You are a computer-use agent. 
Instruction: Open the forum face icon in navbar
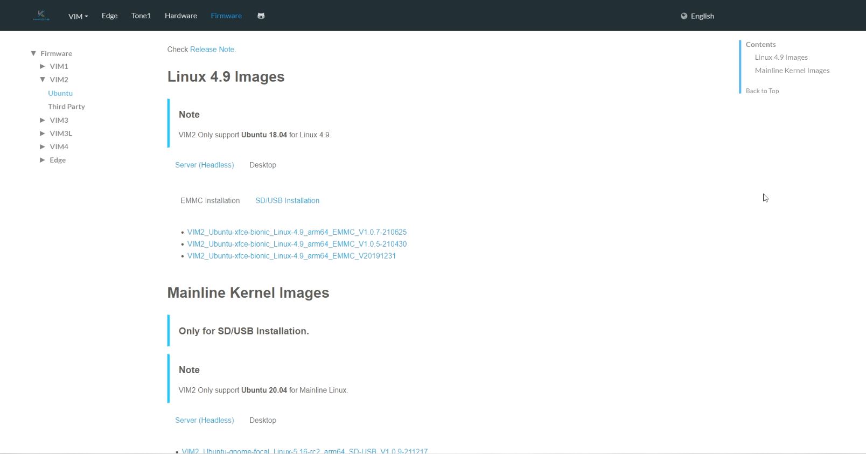tap(261, 16)
